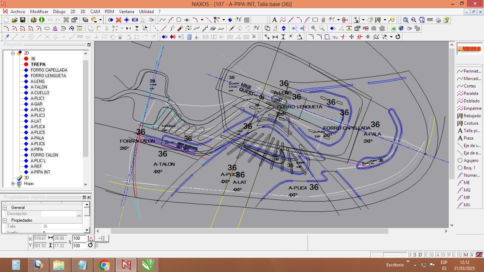The width and height of the screenshot is (484, 272).
Task: Expand the Hojas tree node
Action: (13, 184)
